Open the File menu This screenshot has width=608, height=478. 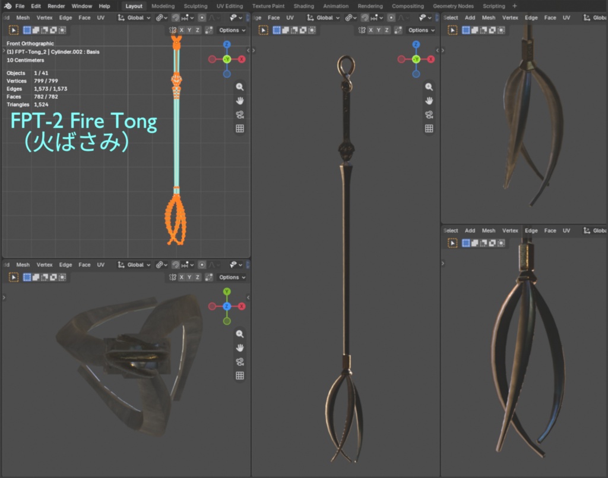click(20, 6)
